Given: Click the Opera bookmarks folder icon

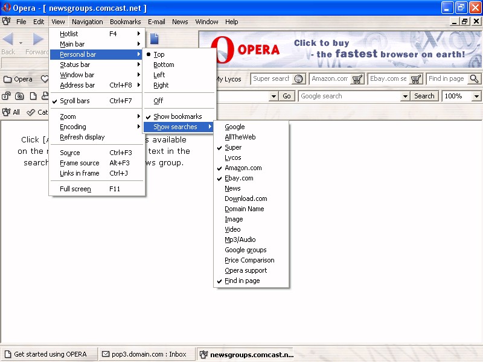Looking at the screenshot, I should pyautogui.click(x=8, y=79).
